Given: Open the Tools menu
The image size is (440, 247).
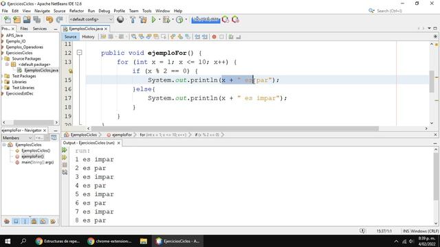Looking at the screenshot, I should 146,11.
